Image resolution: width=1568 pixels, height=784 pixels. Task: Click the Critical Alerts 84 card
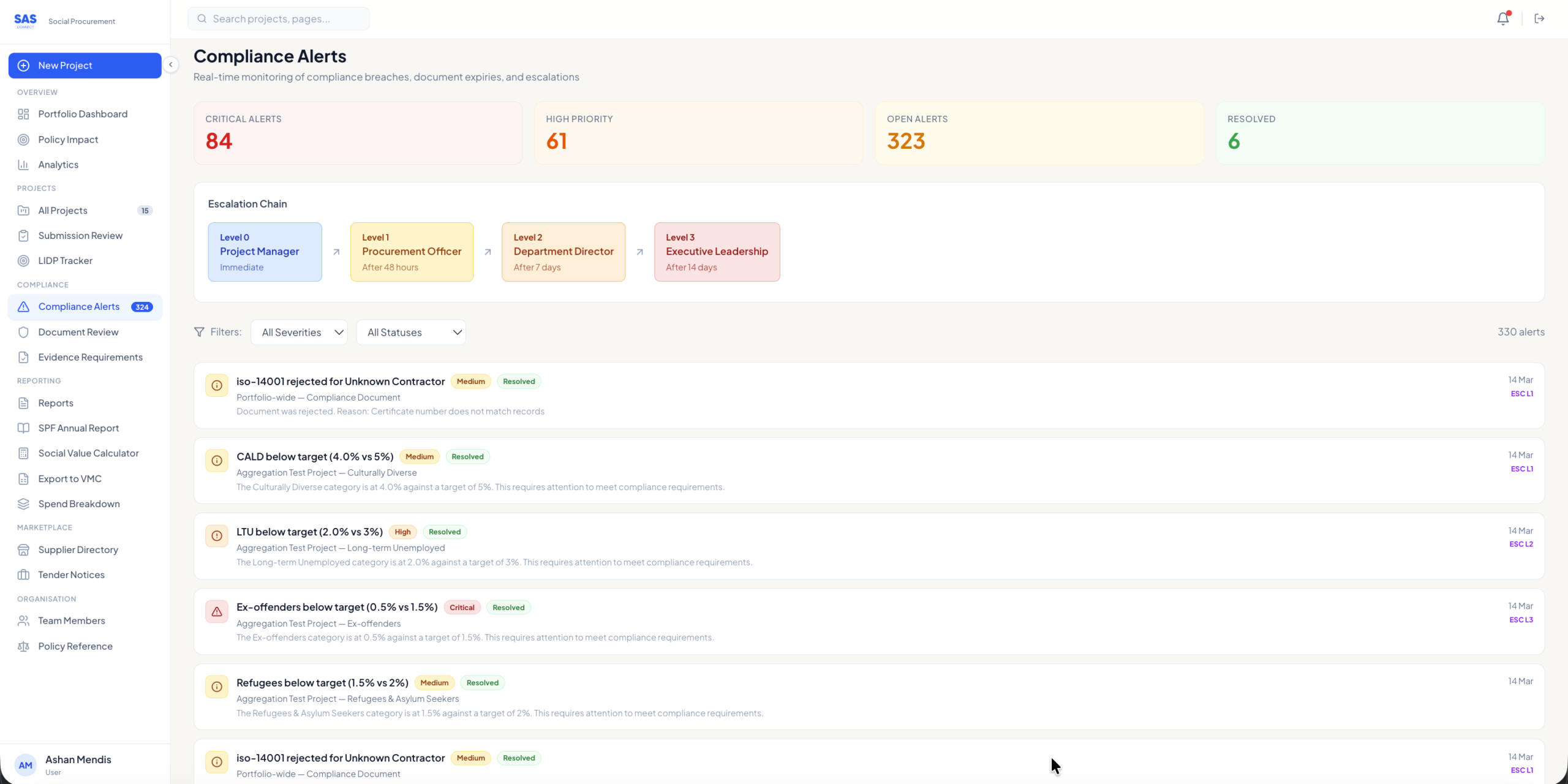[x=358, y=133]
